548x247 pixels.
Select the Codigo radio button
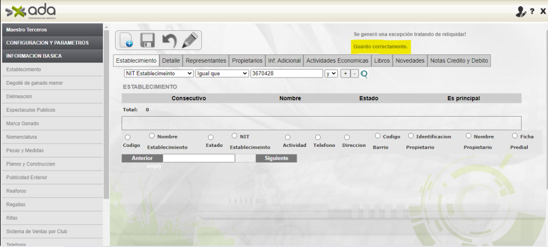click(128, 137)
